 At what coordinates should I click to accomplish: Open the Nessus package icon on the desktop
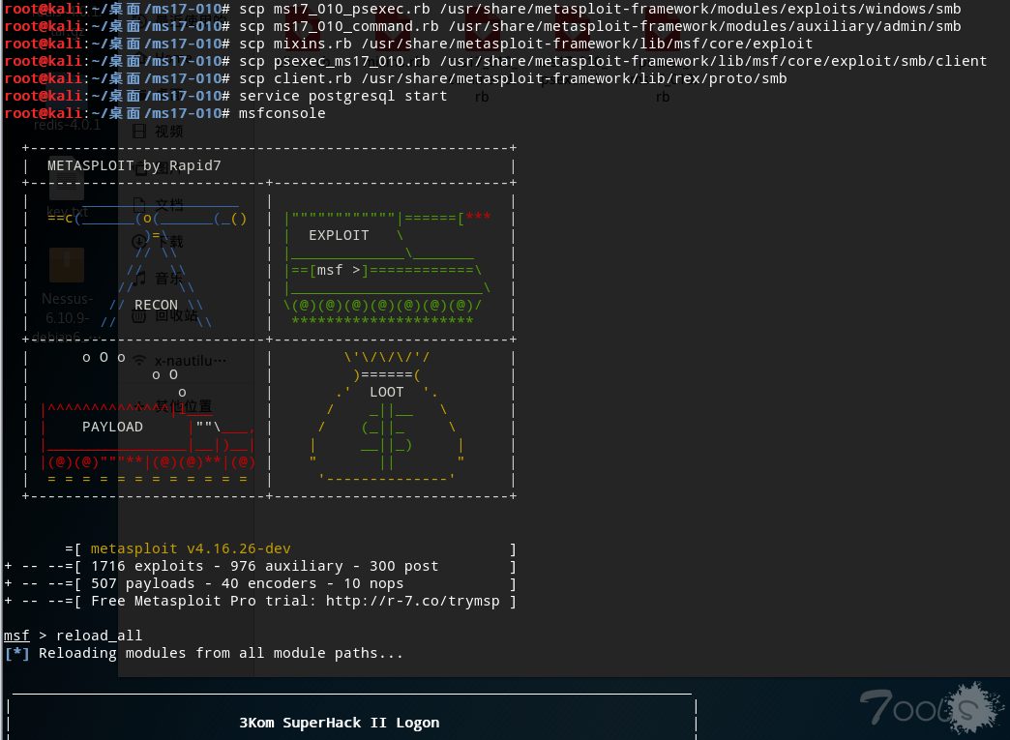(x=67, y=265)
